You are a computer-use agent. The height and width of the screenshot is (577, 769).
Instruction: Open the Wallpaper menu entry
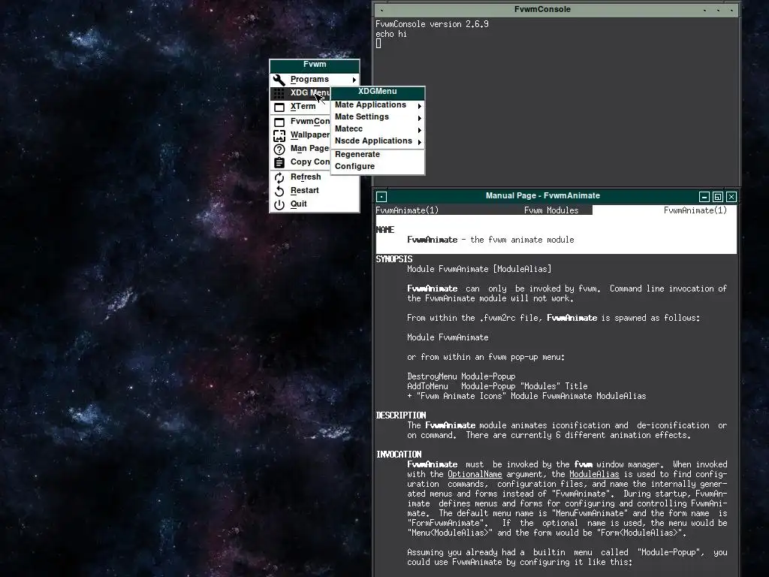pyautogui.click(x=300, y=135)
